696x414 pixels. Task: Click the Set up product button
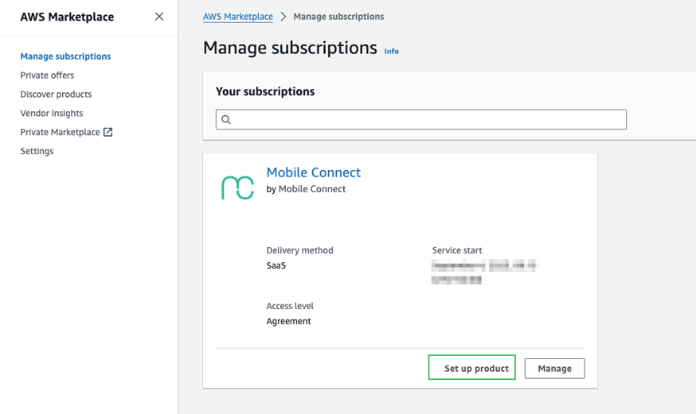pyautogui.click(x=472, y=367)
